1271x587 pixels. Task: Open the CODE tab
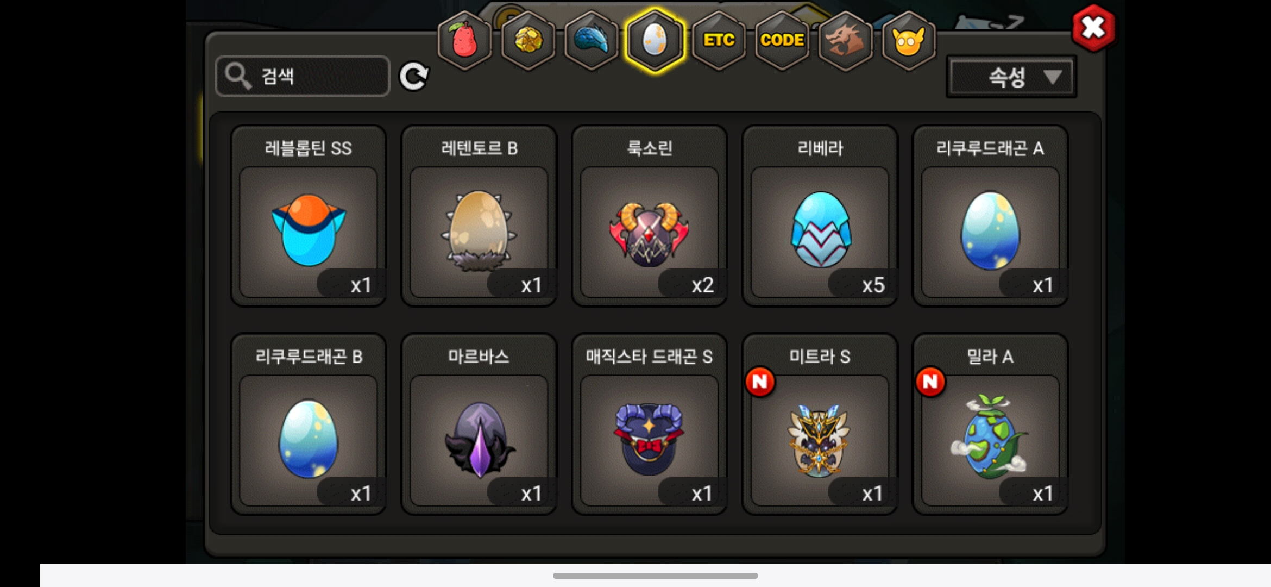782,40
